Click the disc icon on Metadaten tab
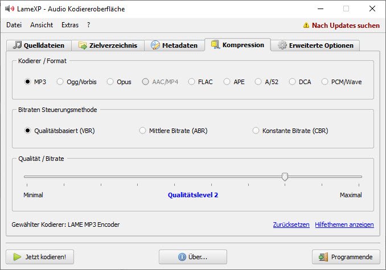The width and height of the screenshot is (386, 270). [155, 45]
